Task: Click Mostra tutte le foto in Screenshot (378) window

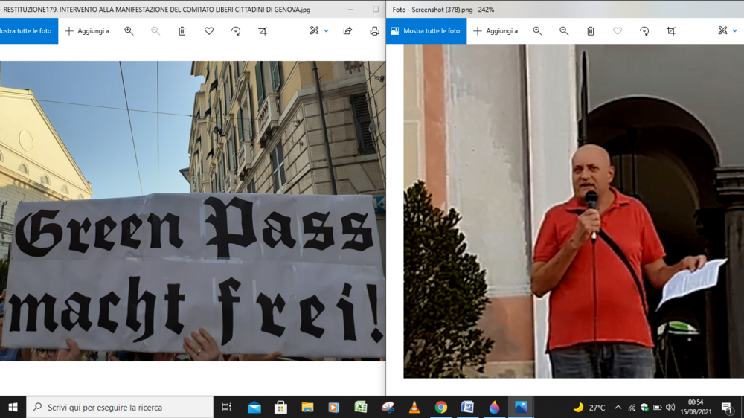Action: (426, 30)
